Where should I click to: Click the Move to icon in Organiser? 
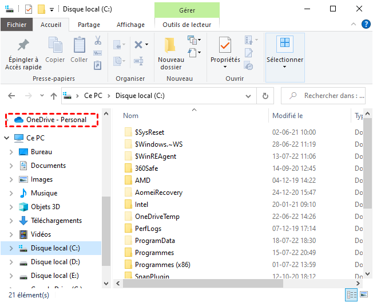(117, 45)
